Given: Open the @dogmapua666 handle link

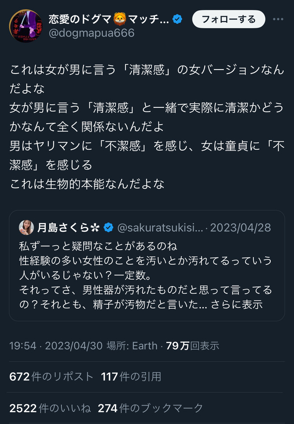Looking at the screenshot, I should (92, 33).
